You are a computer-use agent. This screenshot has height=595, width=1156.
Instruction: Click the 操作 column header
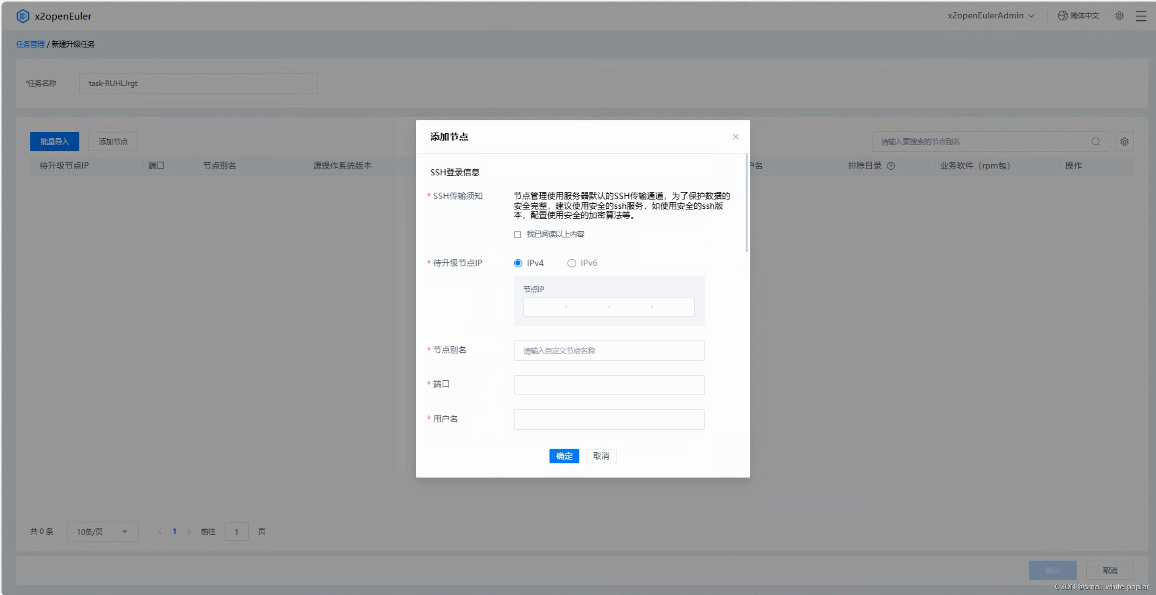(1073, 166)
